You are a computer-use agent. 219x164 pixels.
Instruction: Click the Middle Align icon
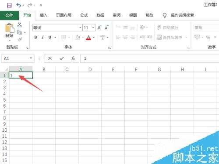125,27
